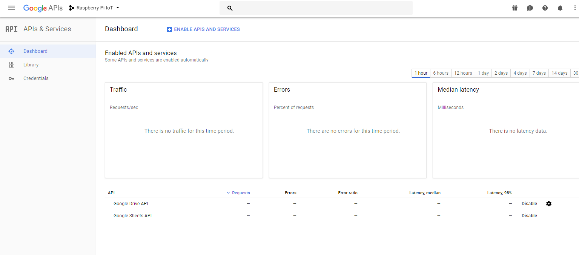The width and height of the screenshot is (579, 255).
Task: Click the no latency data message
Action: point(518,131)
